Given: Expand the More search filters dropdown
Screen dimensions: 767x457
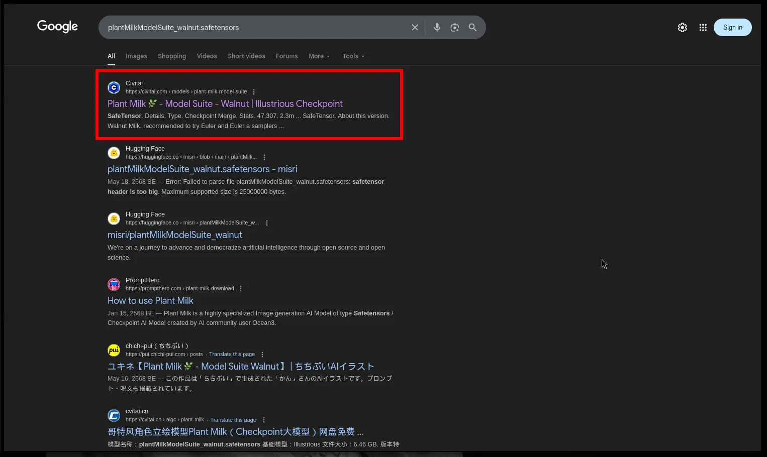Looking at the screenshot, I should (319, 56).
